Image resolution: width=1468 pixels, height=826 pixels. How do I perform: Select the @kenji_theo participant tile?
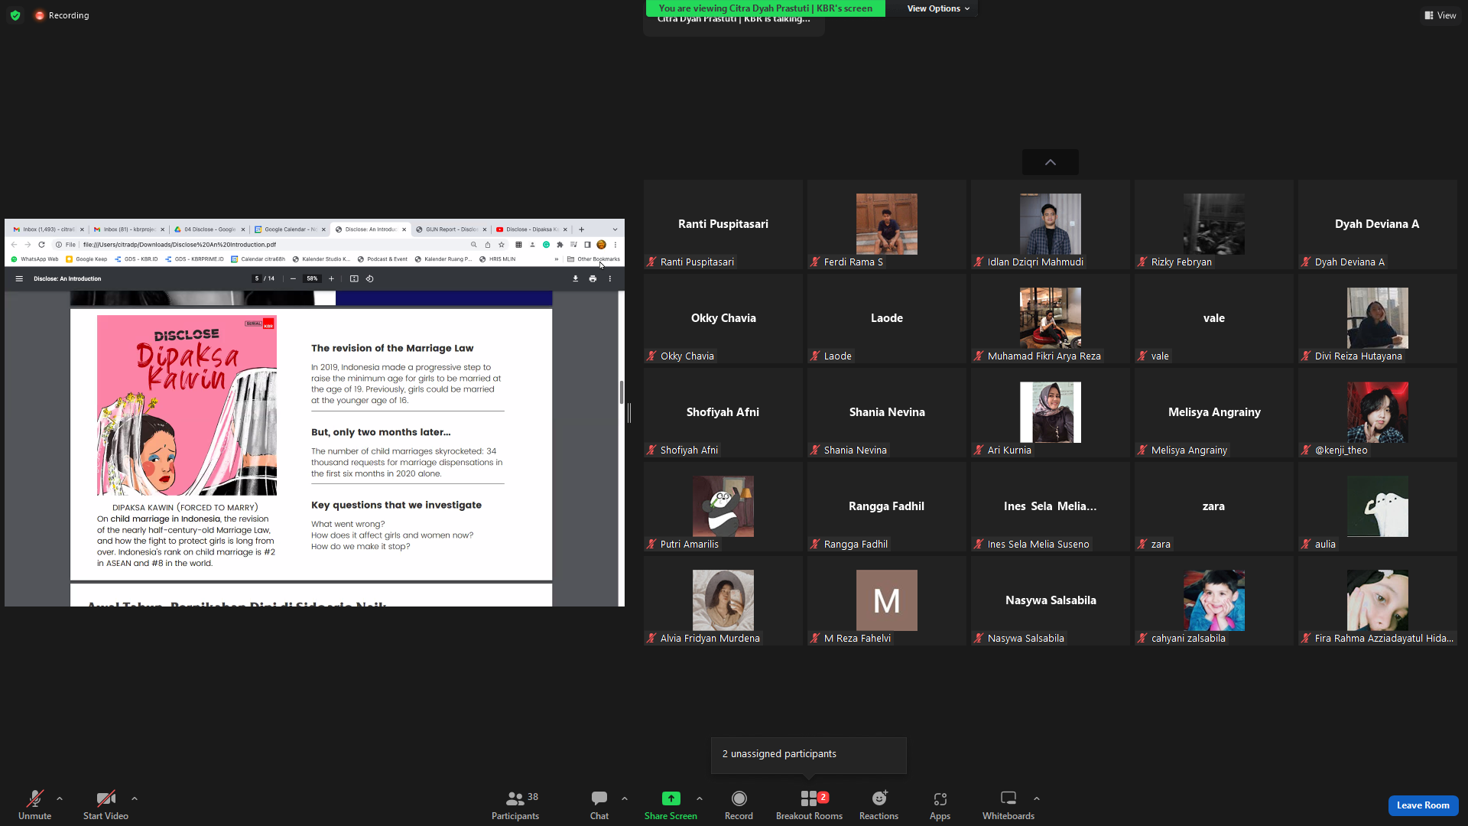point(1378,412)
